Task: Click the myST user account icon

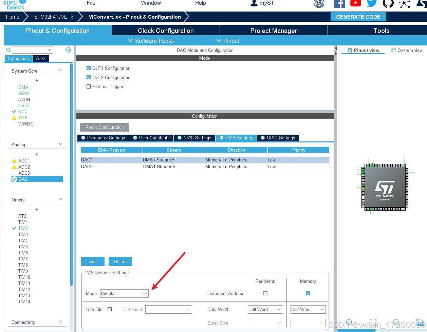Action: point(254,3)
